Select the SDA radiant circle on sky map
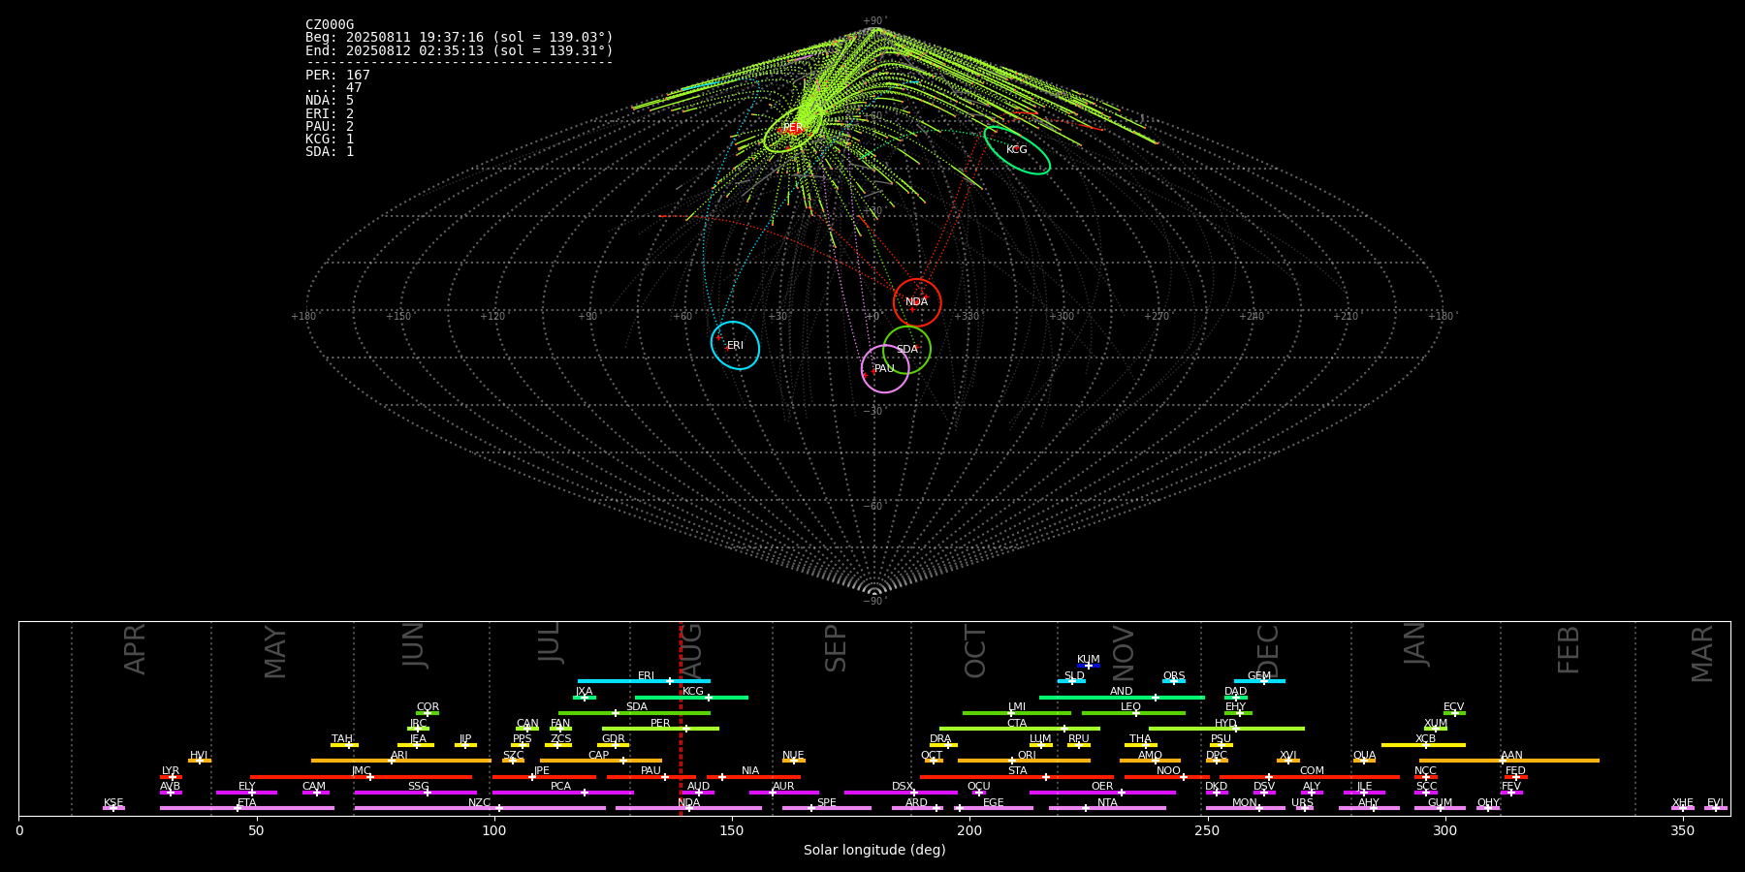 (906, 350)
